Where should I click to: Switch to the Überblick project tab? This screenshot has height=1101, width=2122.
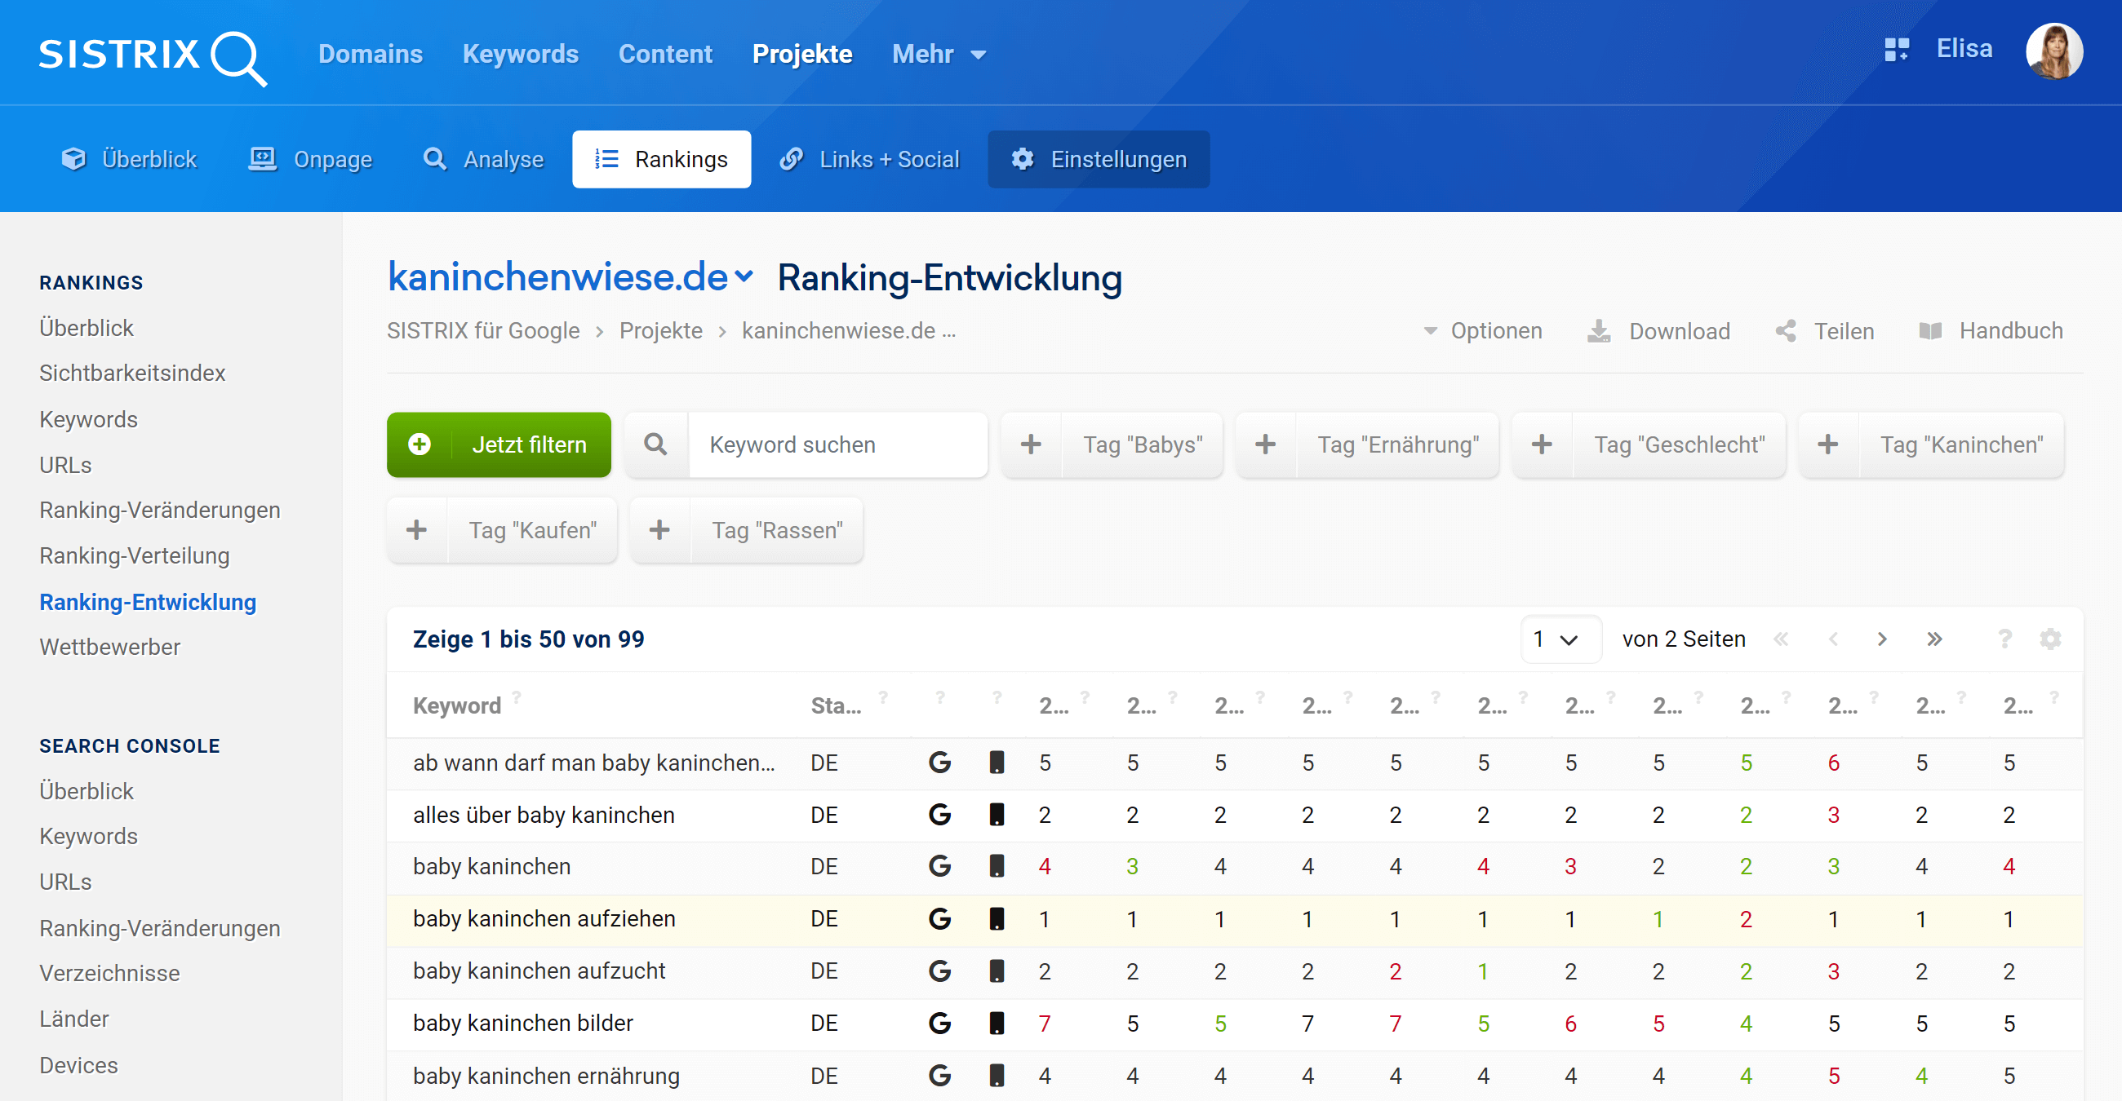129,160
